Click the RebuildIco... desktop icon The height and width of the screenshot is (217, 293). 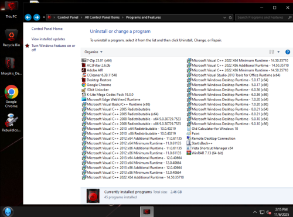(x=11, y=123)
